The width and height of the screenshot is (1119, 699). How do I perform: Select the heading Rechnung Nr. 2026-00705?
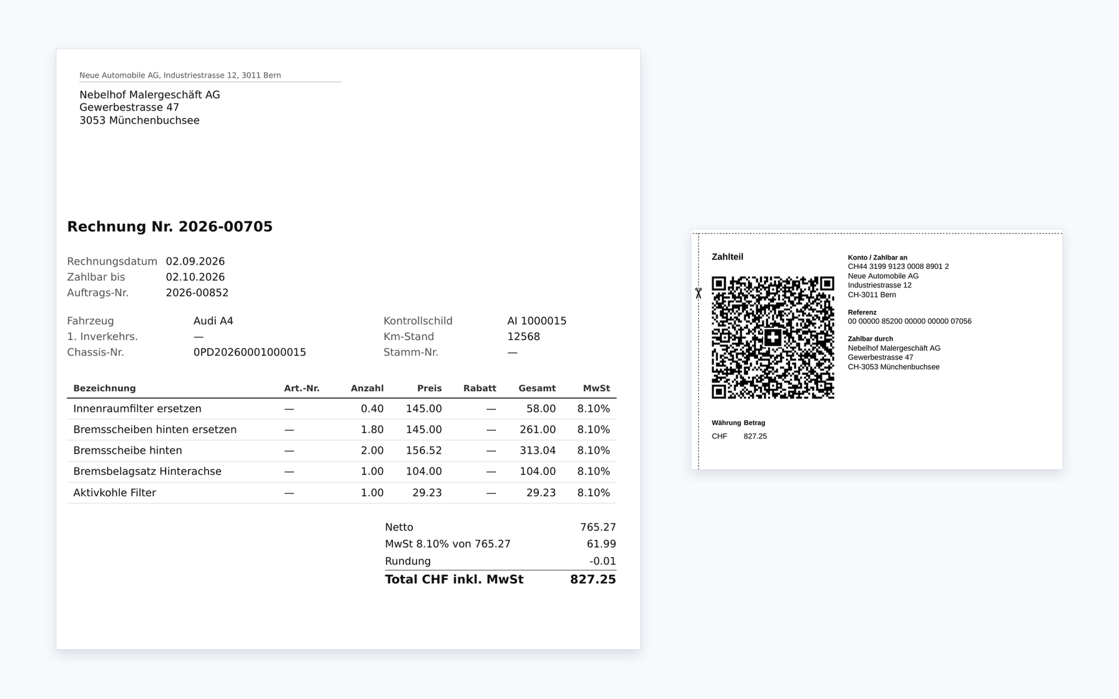[x=170, y=227]
